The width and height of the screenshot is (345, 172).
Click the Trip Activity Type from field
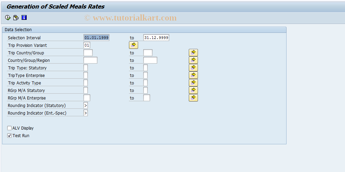pyautogui.click(x=85, y=83)
